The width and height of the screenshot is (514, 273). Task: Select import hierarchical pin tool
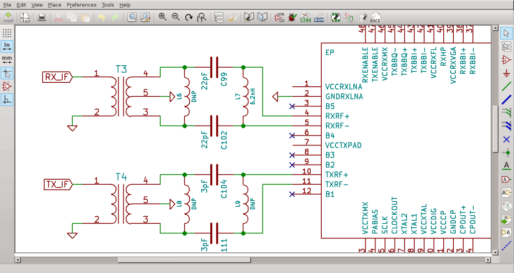[x=506, y=219]
